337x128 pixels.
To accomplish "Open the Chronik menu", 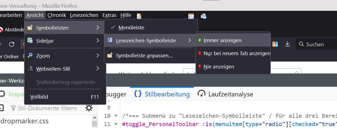I will 57,15.
